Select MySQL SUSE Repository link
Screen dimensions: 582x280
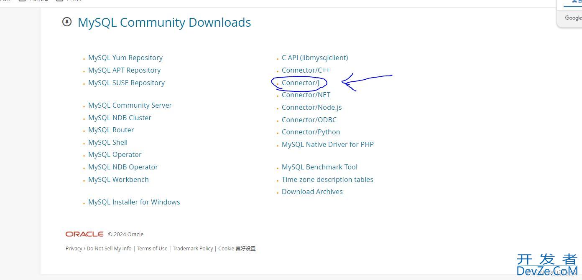pos(126,83)
